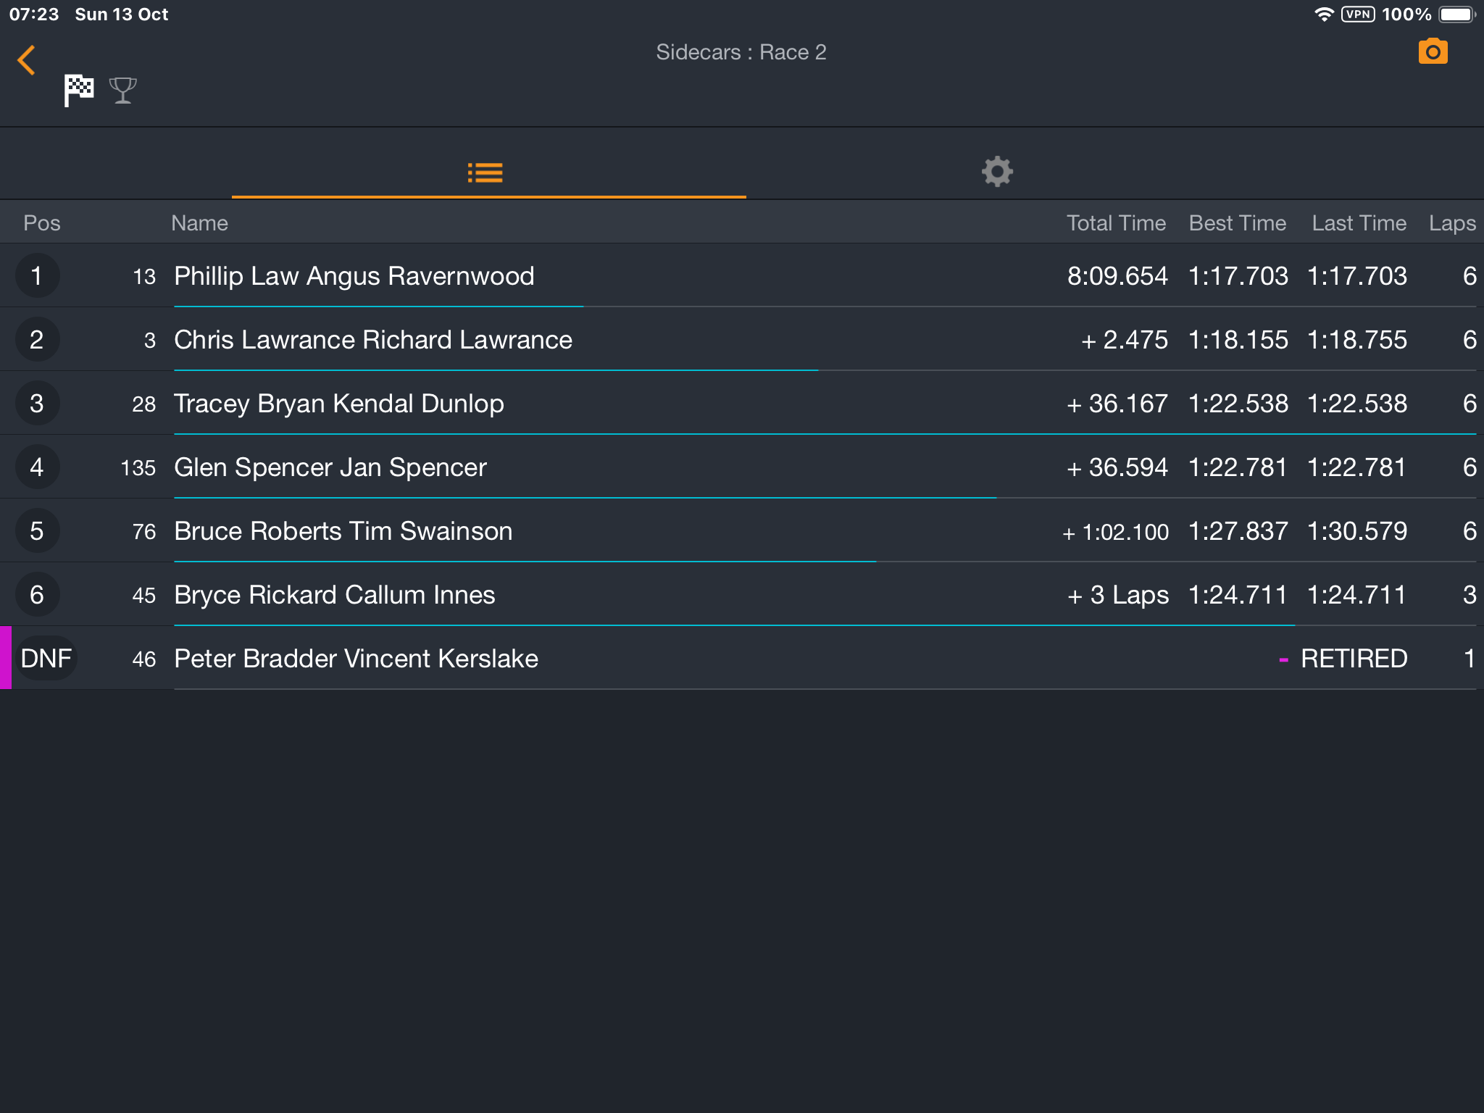Select position 1 badge for Phillip Law
The height and width of the screenshot is (1113, 1484).
[37, 275]
